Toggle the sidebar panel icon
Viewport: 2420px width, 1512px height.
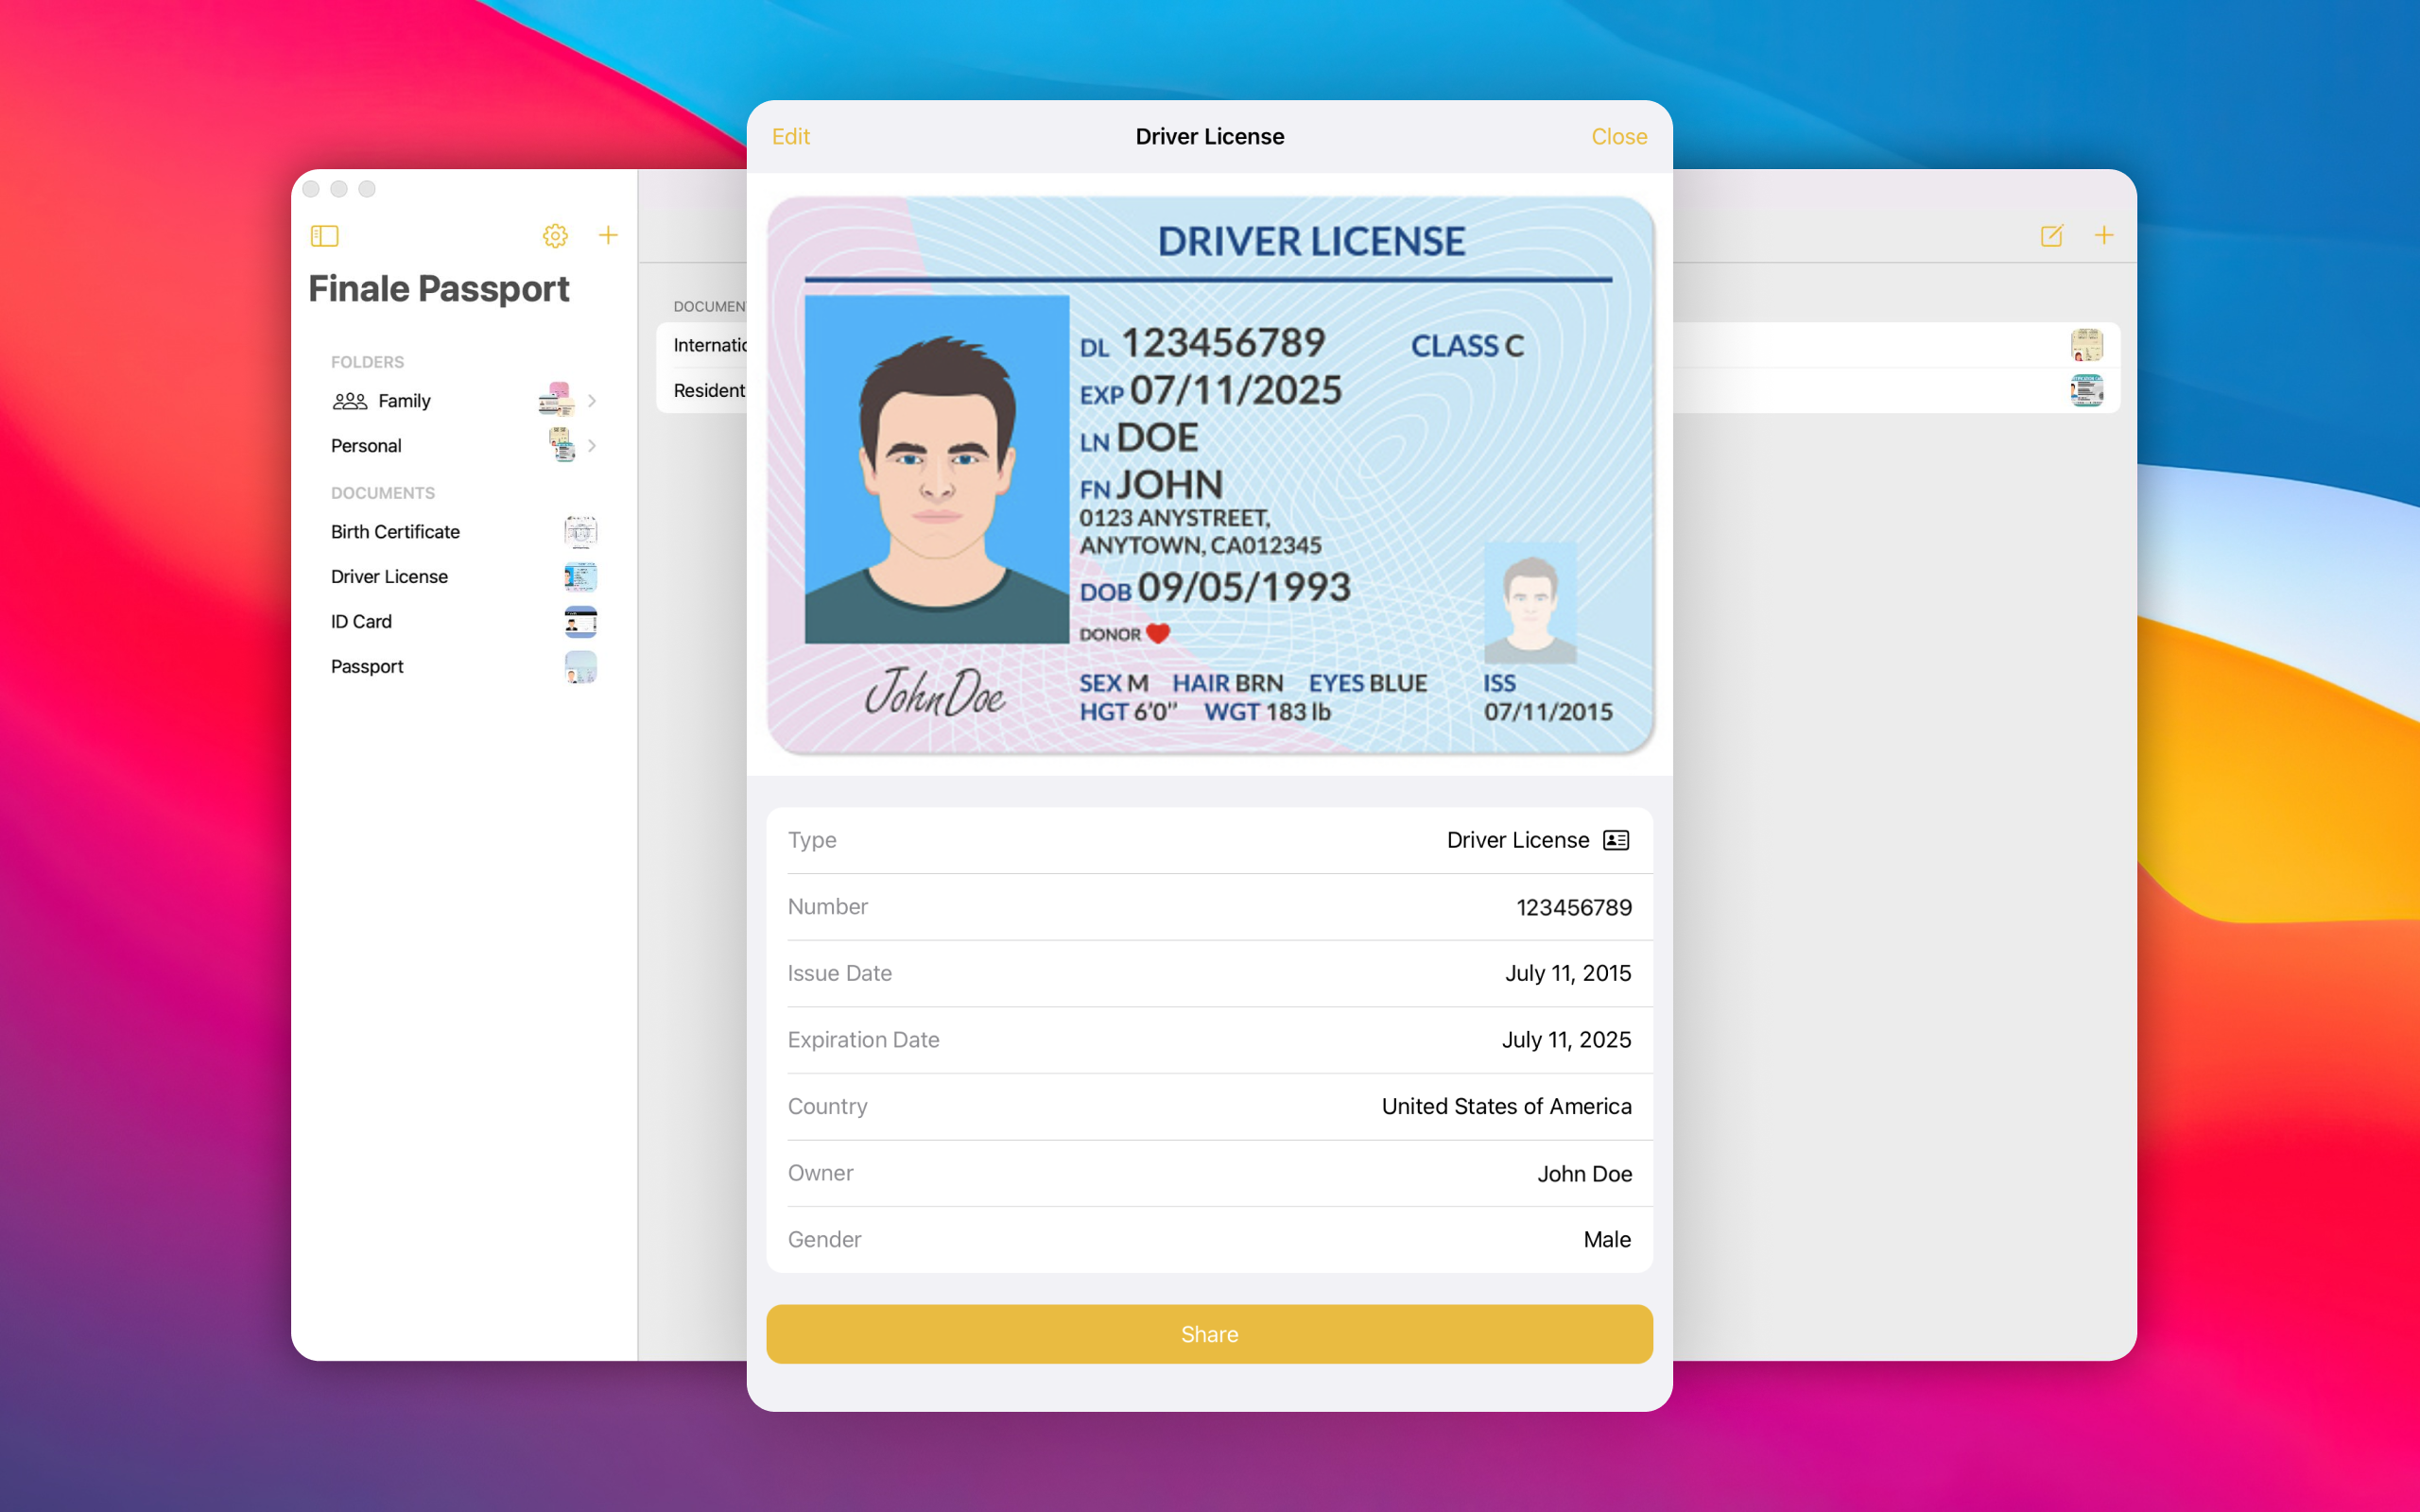click(x=324, y=236)
